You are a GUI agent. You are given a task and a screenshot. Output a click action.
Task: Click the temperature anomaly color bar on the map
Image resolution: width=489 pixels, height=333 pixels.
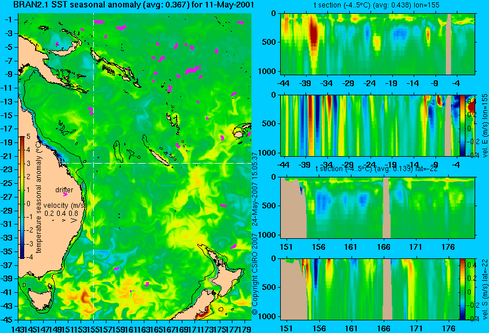tap(22, 198)
